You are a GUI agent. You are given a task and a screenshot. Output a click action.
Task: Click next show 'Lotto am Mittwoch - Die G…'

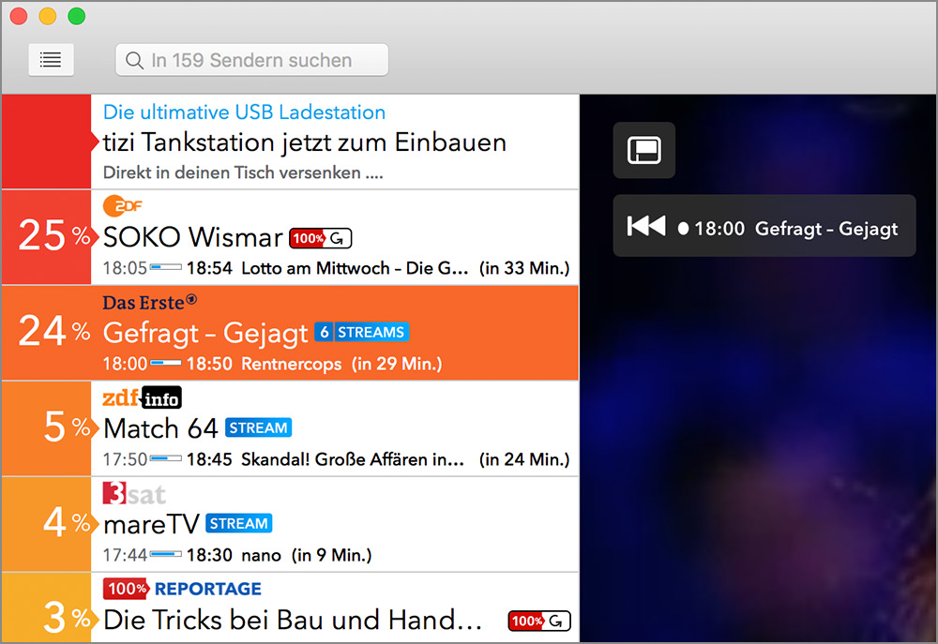point(355,268)
